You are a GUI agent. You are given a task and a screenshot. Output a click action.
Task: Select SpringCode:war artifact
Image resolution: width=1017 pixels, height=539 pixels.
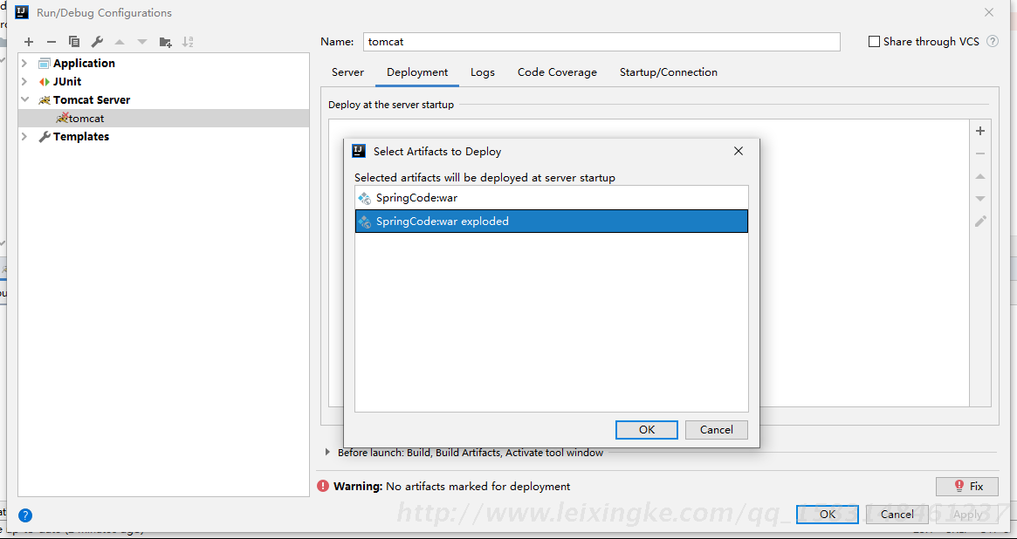coord(552,198)
